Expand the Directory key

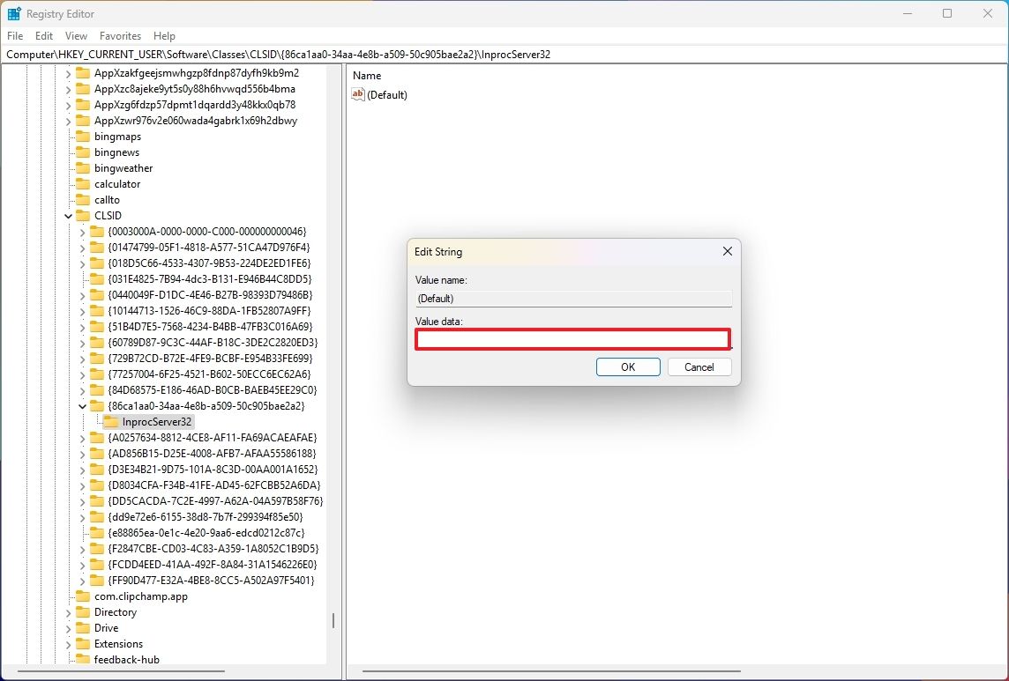point(68,611)
